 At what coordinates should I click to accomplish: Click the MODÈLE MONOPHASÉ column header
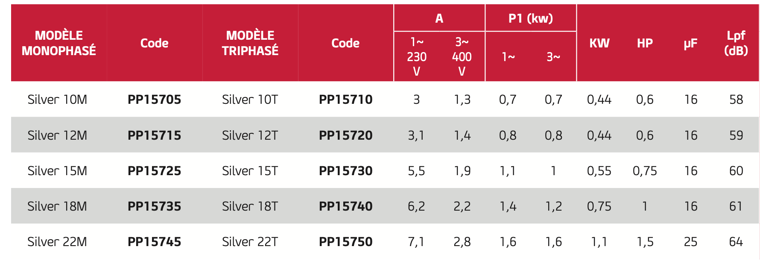tap(59, 43)
